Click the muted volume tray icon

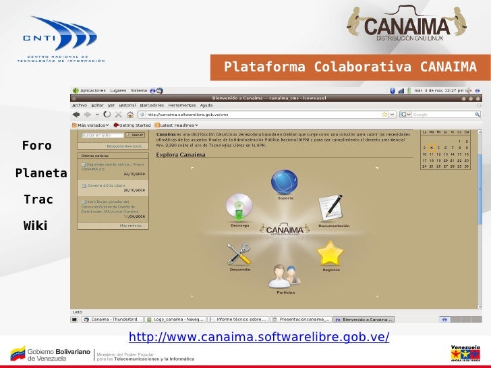(469, 91)
